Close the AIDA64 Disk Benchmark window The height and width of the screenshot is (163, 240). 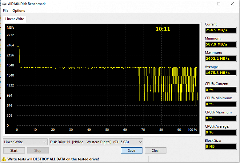coord(232,4)
